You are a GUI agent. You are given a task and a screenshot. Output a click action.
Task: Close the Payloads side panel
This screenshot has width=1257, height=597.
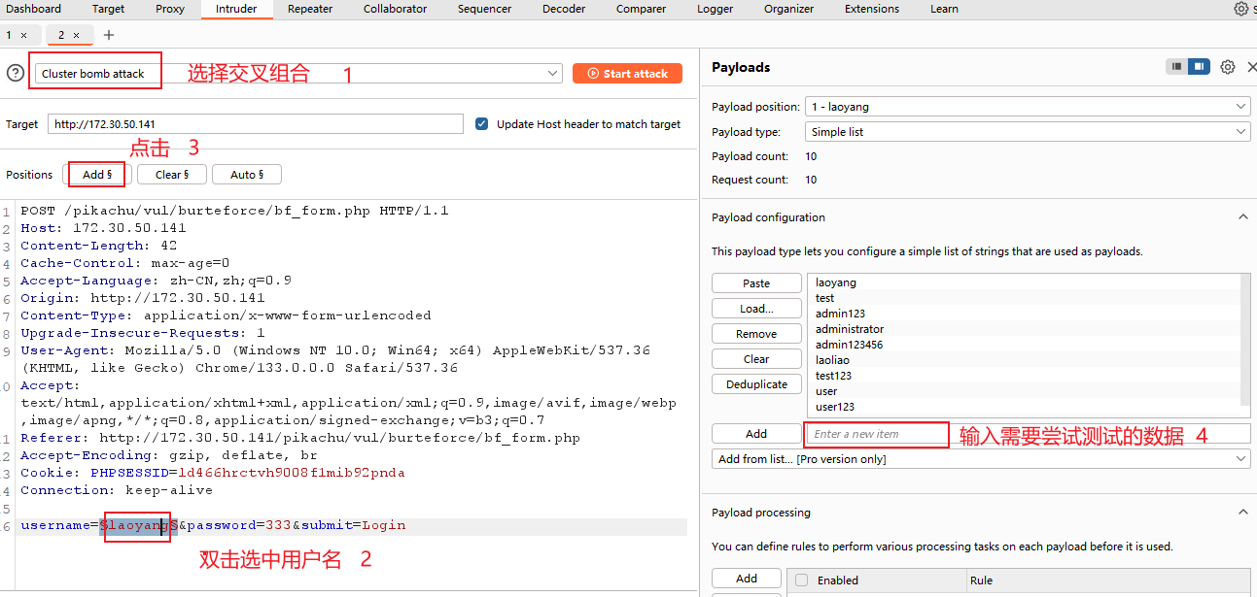point(1251,67)
